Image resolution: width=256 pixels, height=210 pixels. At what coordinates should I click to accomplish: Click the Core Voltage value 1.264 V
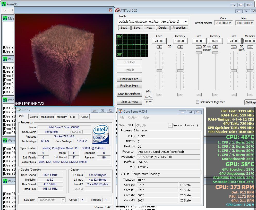[x=82, y=141]
